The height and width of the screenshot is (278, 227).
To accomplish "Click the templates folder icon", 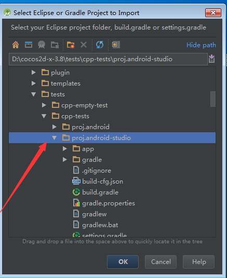I will (45, 83).
